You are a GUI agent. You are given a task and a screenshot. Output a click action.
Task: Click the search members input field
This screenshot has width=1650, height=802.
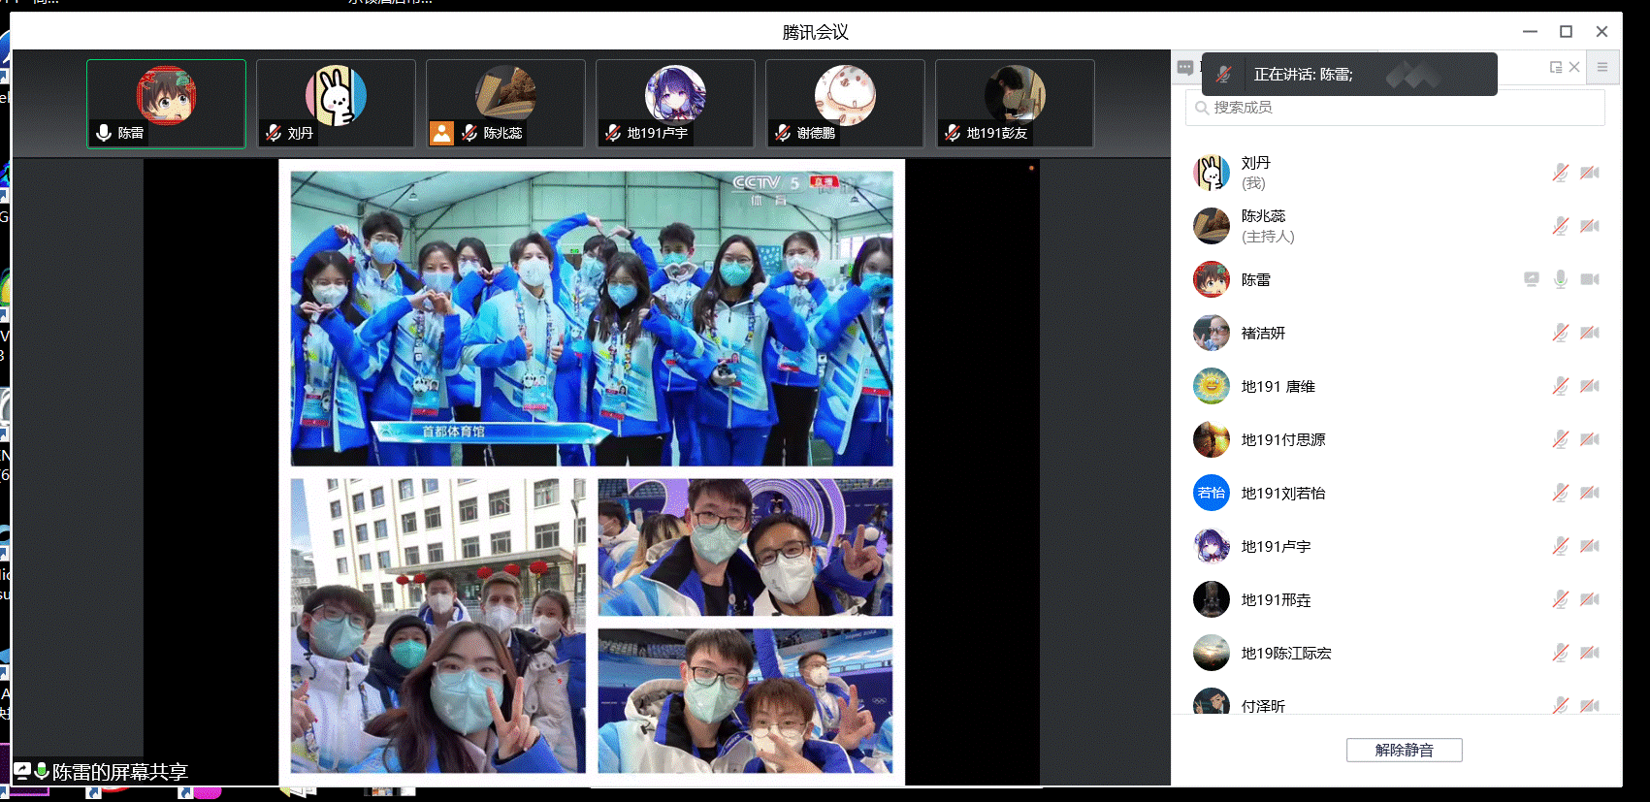pos(1395,108)
